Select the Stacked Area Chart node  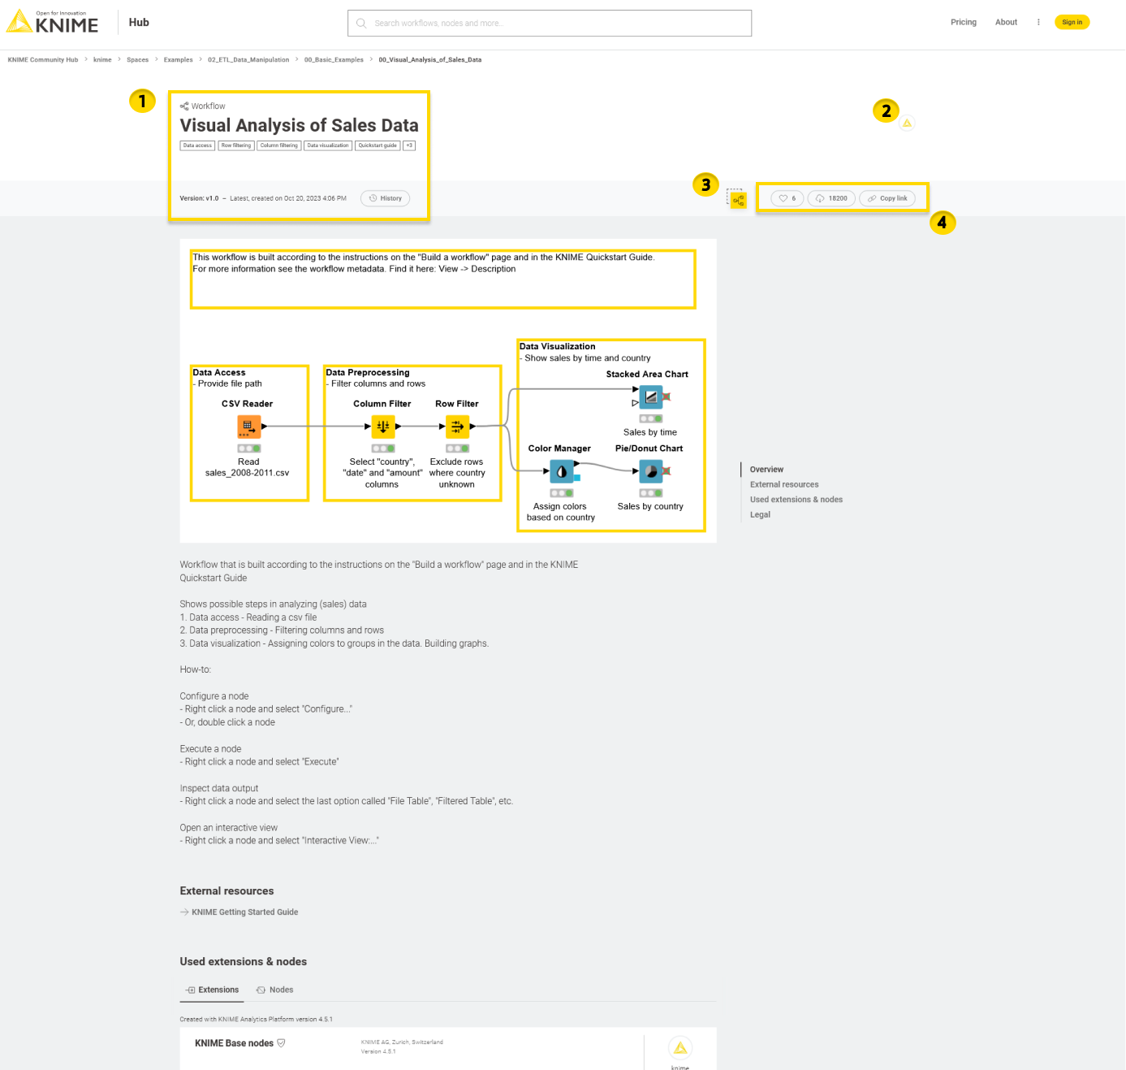[x=650, y=396]
